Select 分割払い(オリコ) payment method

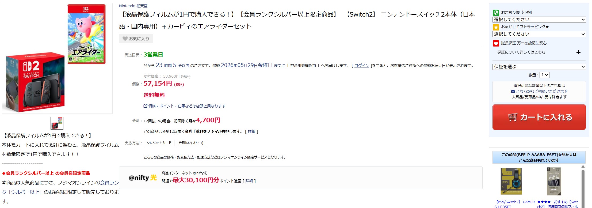tap(191, 143)
